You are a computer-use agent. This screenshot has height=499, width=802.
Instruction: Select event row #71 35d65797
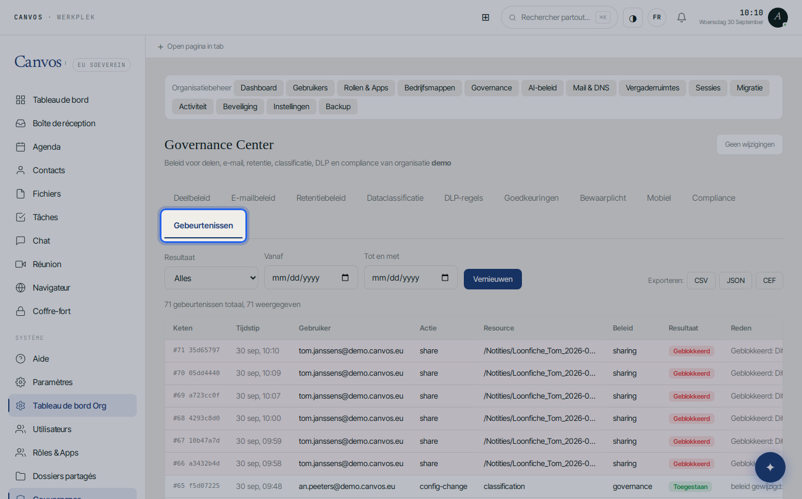coord(474,351)
